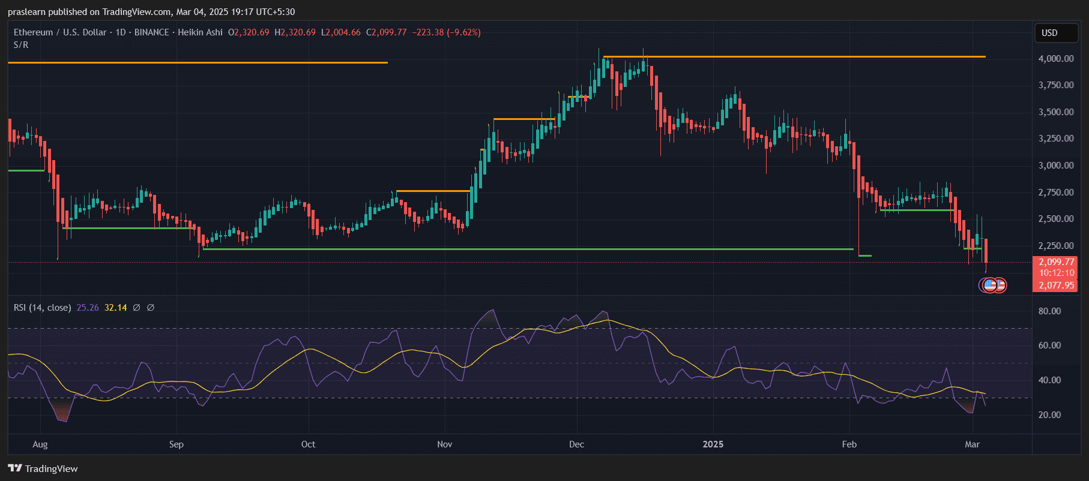Click the 3,000.00 price scale label
Image resolution: width=1089 pixels, height=481 pixels.
point(1056,166)
